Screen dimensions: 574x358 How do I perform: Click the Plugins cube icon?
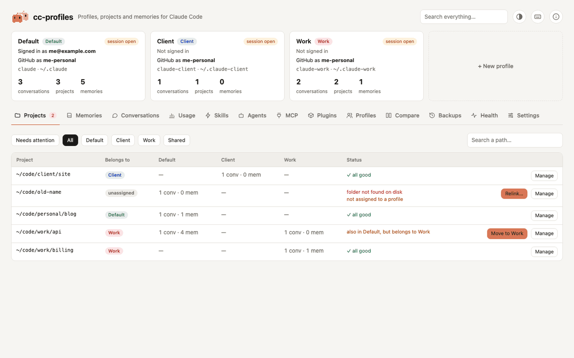click(311, 116)
